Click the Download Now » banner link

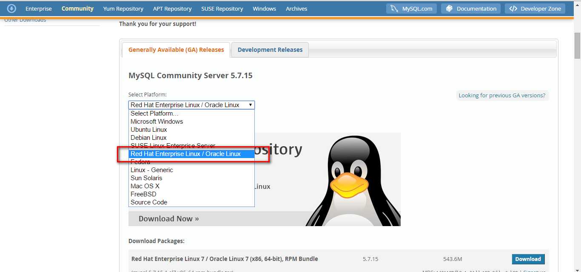click(169, 219)
